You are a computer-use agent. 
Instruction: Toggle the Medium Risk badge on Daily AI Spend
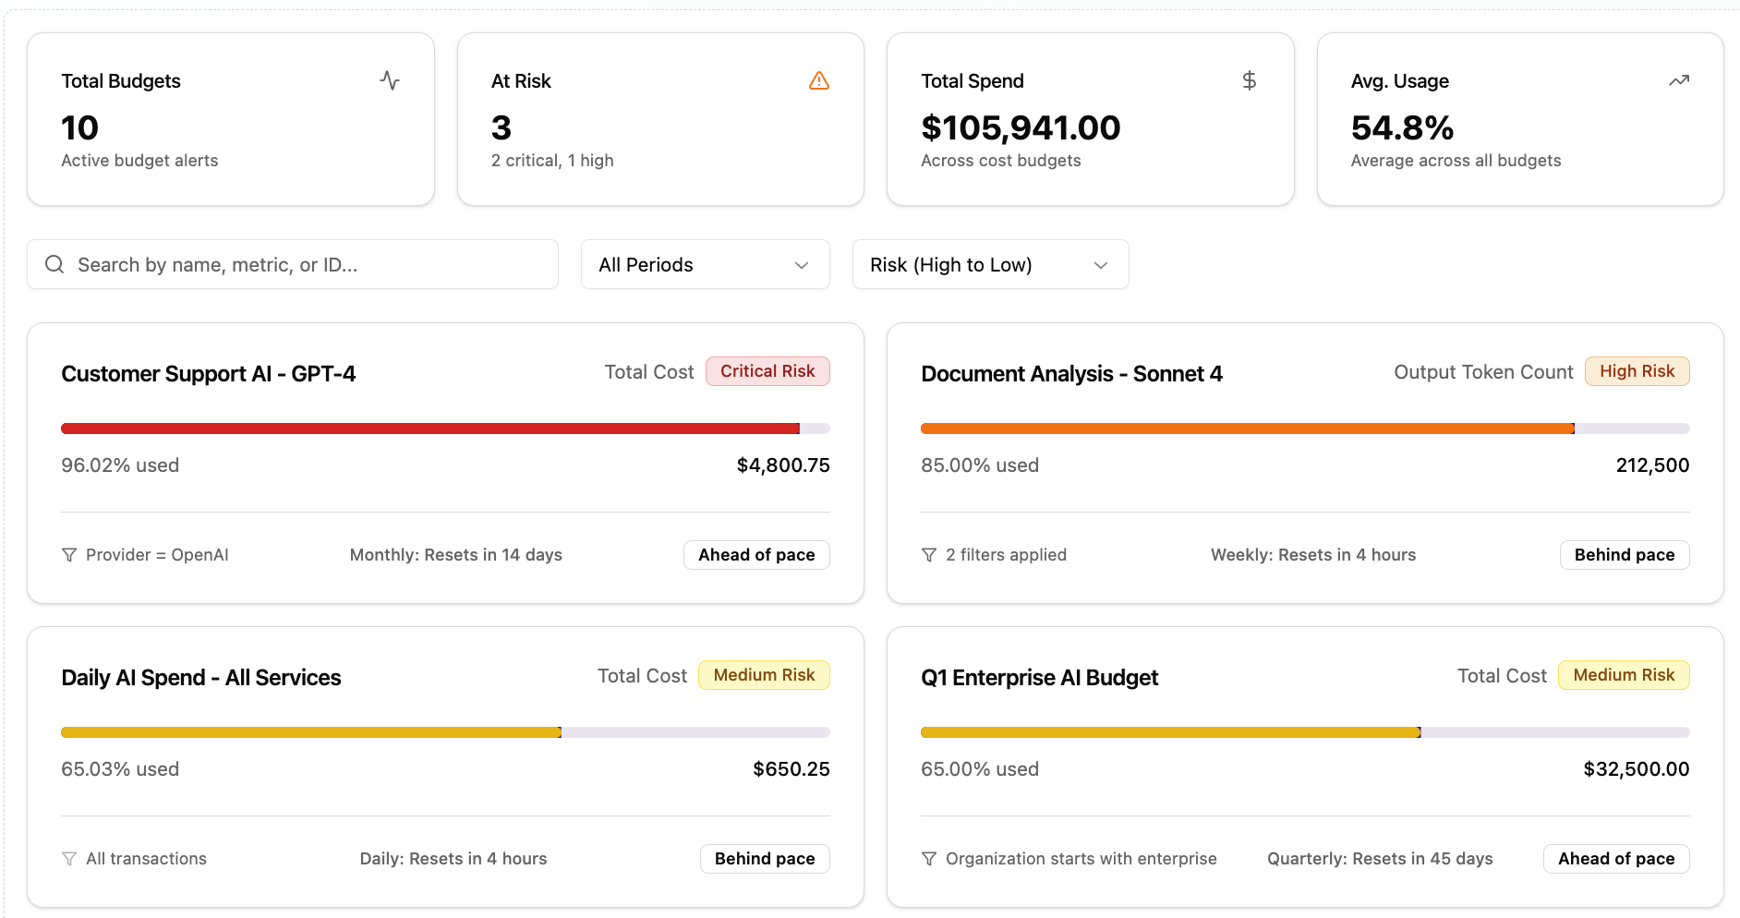coord(763,675)
